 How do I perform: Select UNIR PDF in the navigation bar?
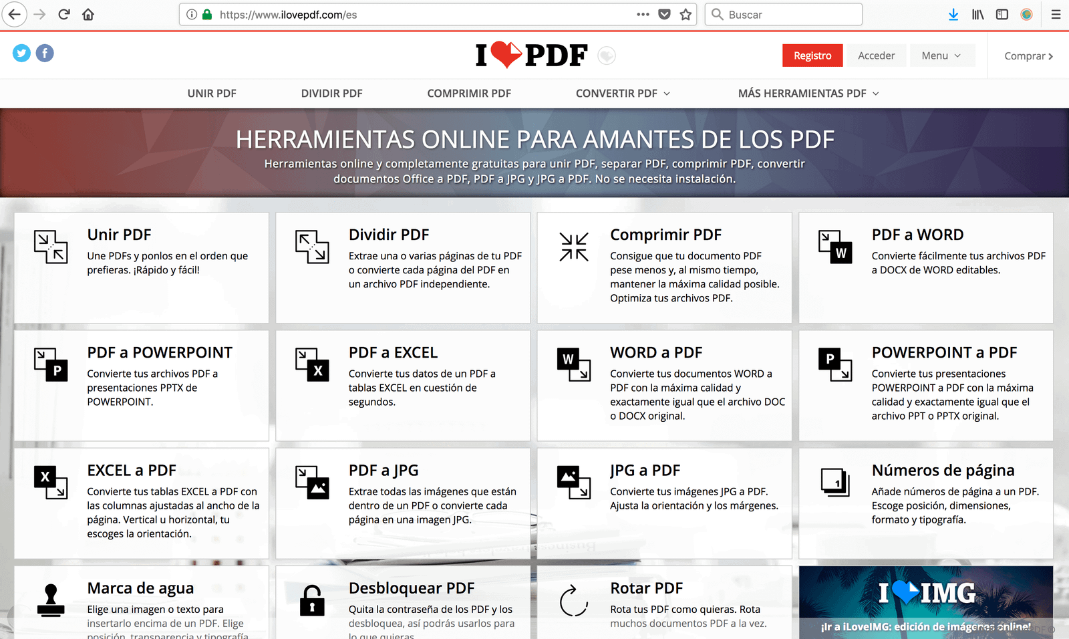pos(212,94)
